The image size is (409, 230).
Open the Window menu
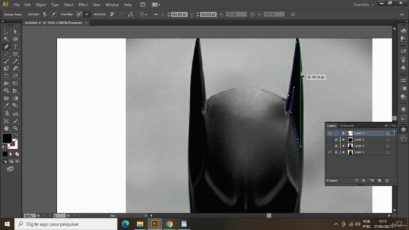coord(112,4)
